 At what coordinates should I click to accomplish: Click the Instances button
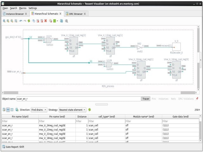pos(163,99)
